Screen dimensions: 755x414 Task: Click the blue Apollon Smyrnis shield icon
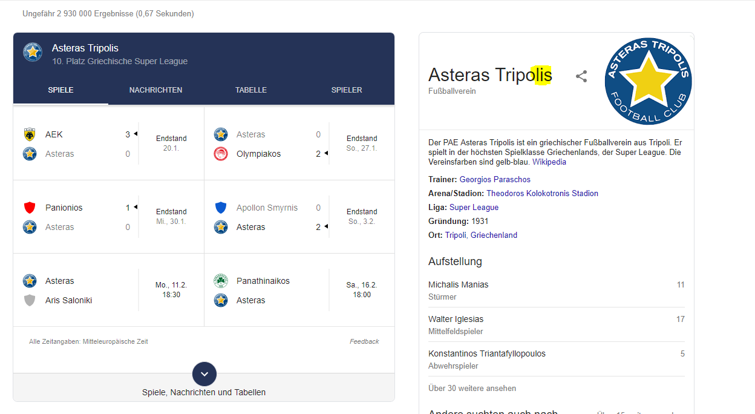[221, 208]
